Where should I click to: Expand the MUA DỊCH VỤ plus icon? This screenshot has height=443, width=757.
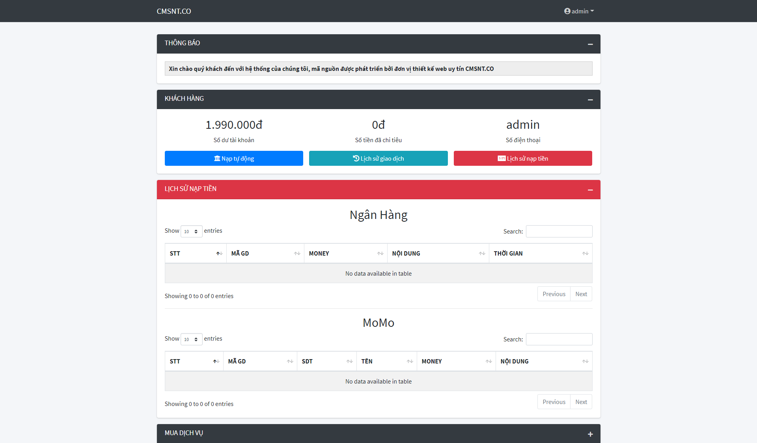point(590,434)
